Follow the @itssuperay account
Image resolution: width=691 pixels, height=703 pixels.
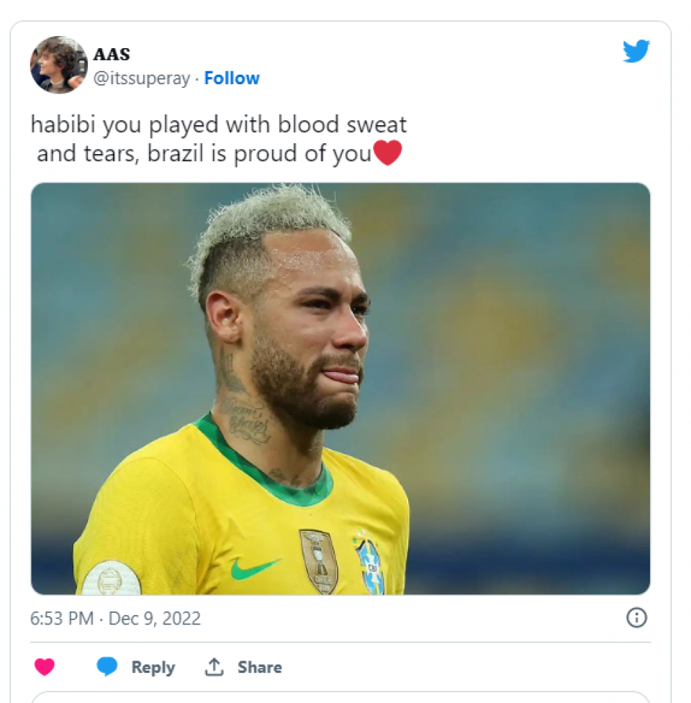coord(232,78)
